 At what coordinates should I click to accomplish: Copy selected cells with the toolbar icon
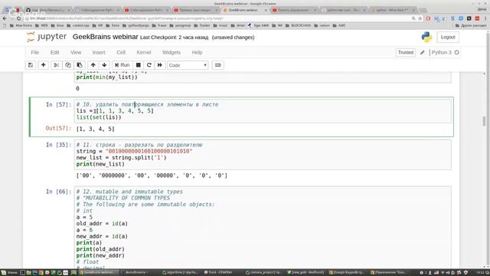[x=68, y=65]
